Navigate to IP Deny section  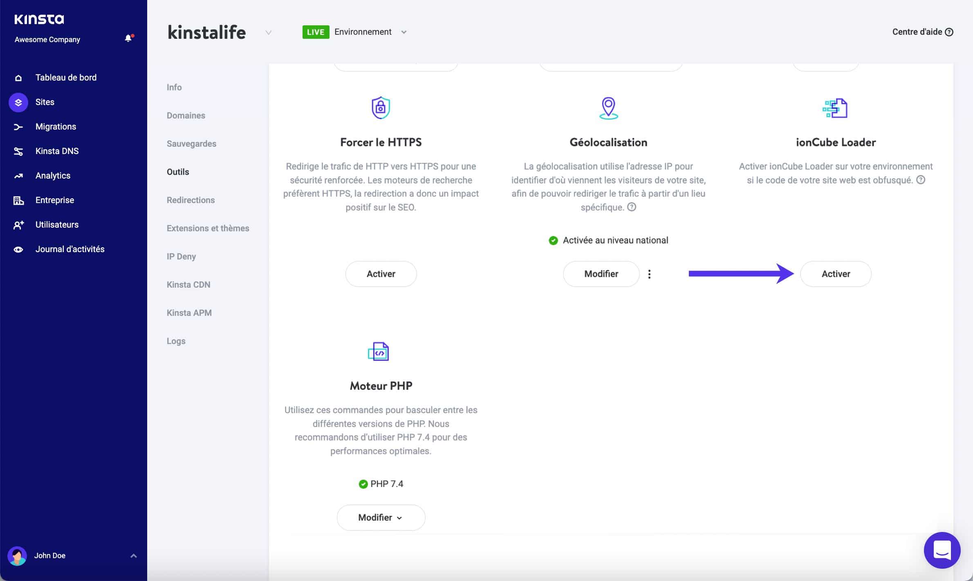(181, 257)
